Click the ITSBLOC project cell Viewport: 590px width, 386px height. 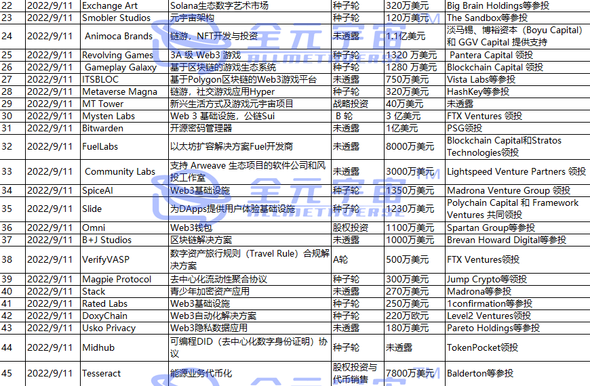click(x=124, y=80)
